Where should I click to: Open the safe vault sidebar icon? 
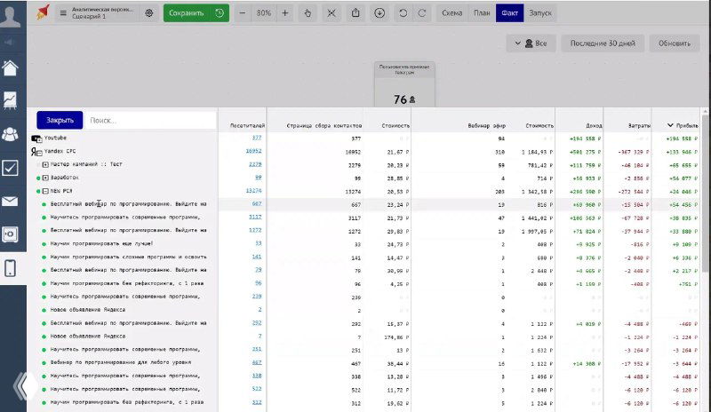click(11, 234)
